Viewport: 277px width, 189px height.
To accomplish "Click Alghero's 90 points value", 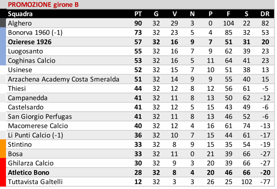I will click(x=138, y=23).
